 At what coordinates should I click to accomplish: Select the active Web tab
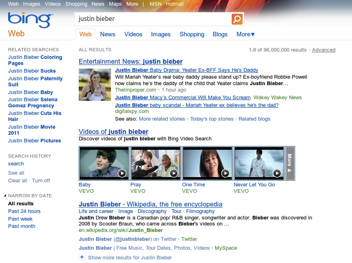[86, 34]
